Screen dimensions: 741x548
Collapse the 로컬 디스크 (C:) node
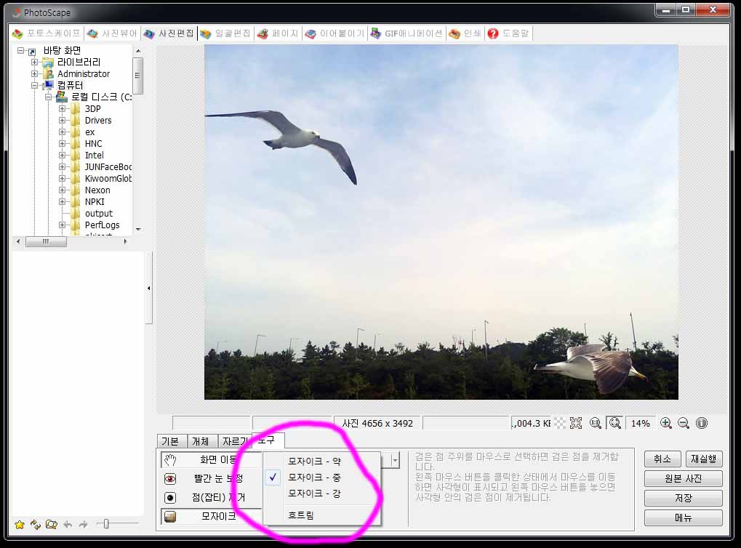pos(48,97)
